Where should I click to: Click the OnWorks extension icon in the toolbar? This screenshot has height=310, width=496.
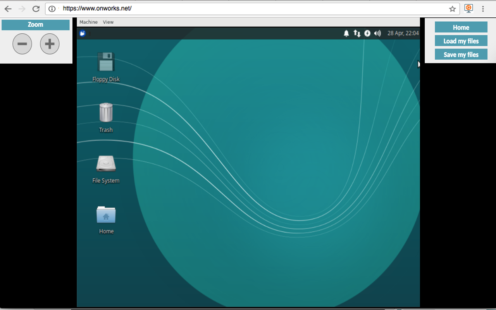[x=468, y=8]
